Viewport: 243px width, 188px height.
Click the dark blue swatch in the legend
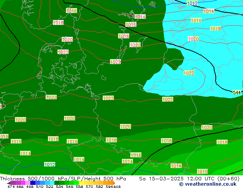click(33, 183)
